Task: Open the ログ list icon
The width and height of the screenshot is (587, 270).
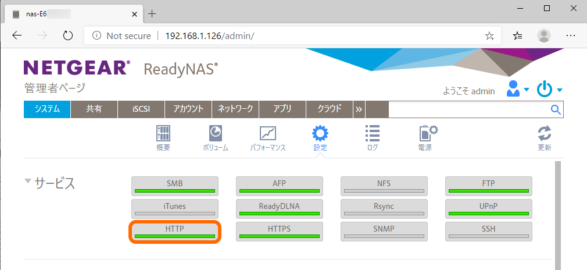Action: tap(373, 133)
